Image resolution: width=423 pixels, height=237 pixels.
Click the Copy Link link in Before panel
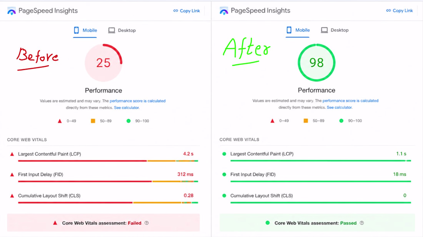tap(187, 11)
